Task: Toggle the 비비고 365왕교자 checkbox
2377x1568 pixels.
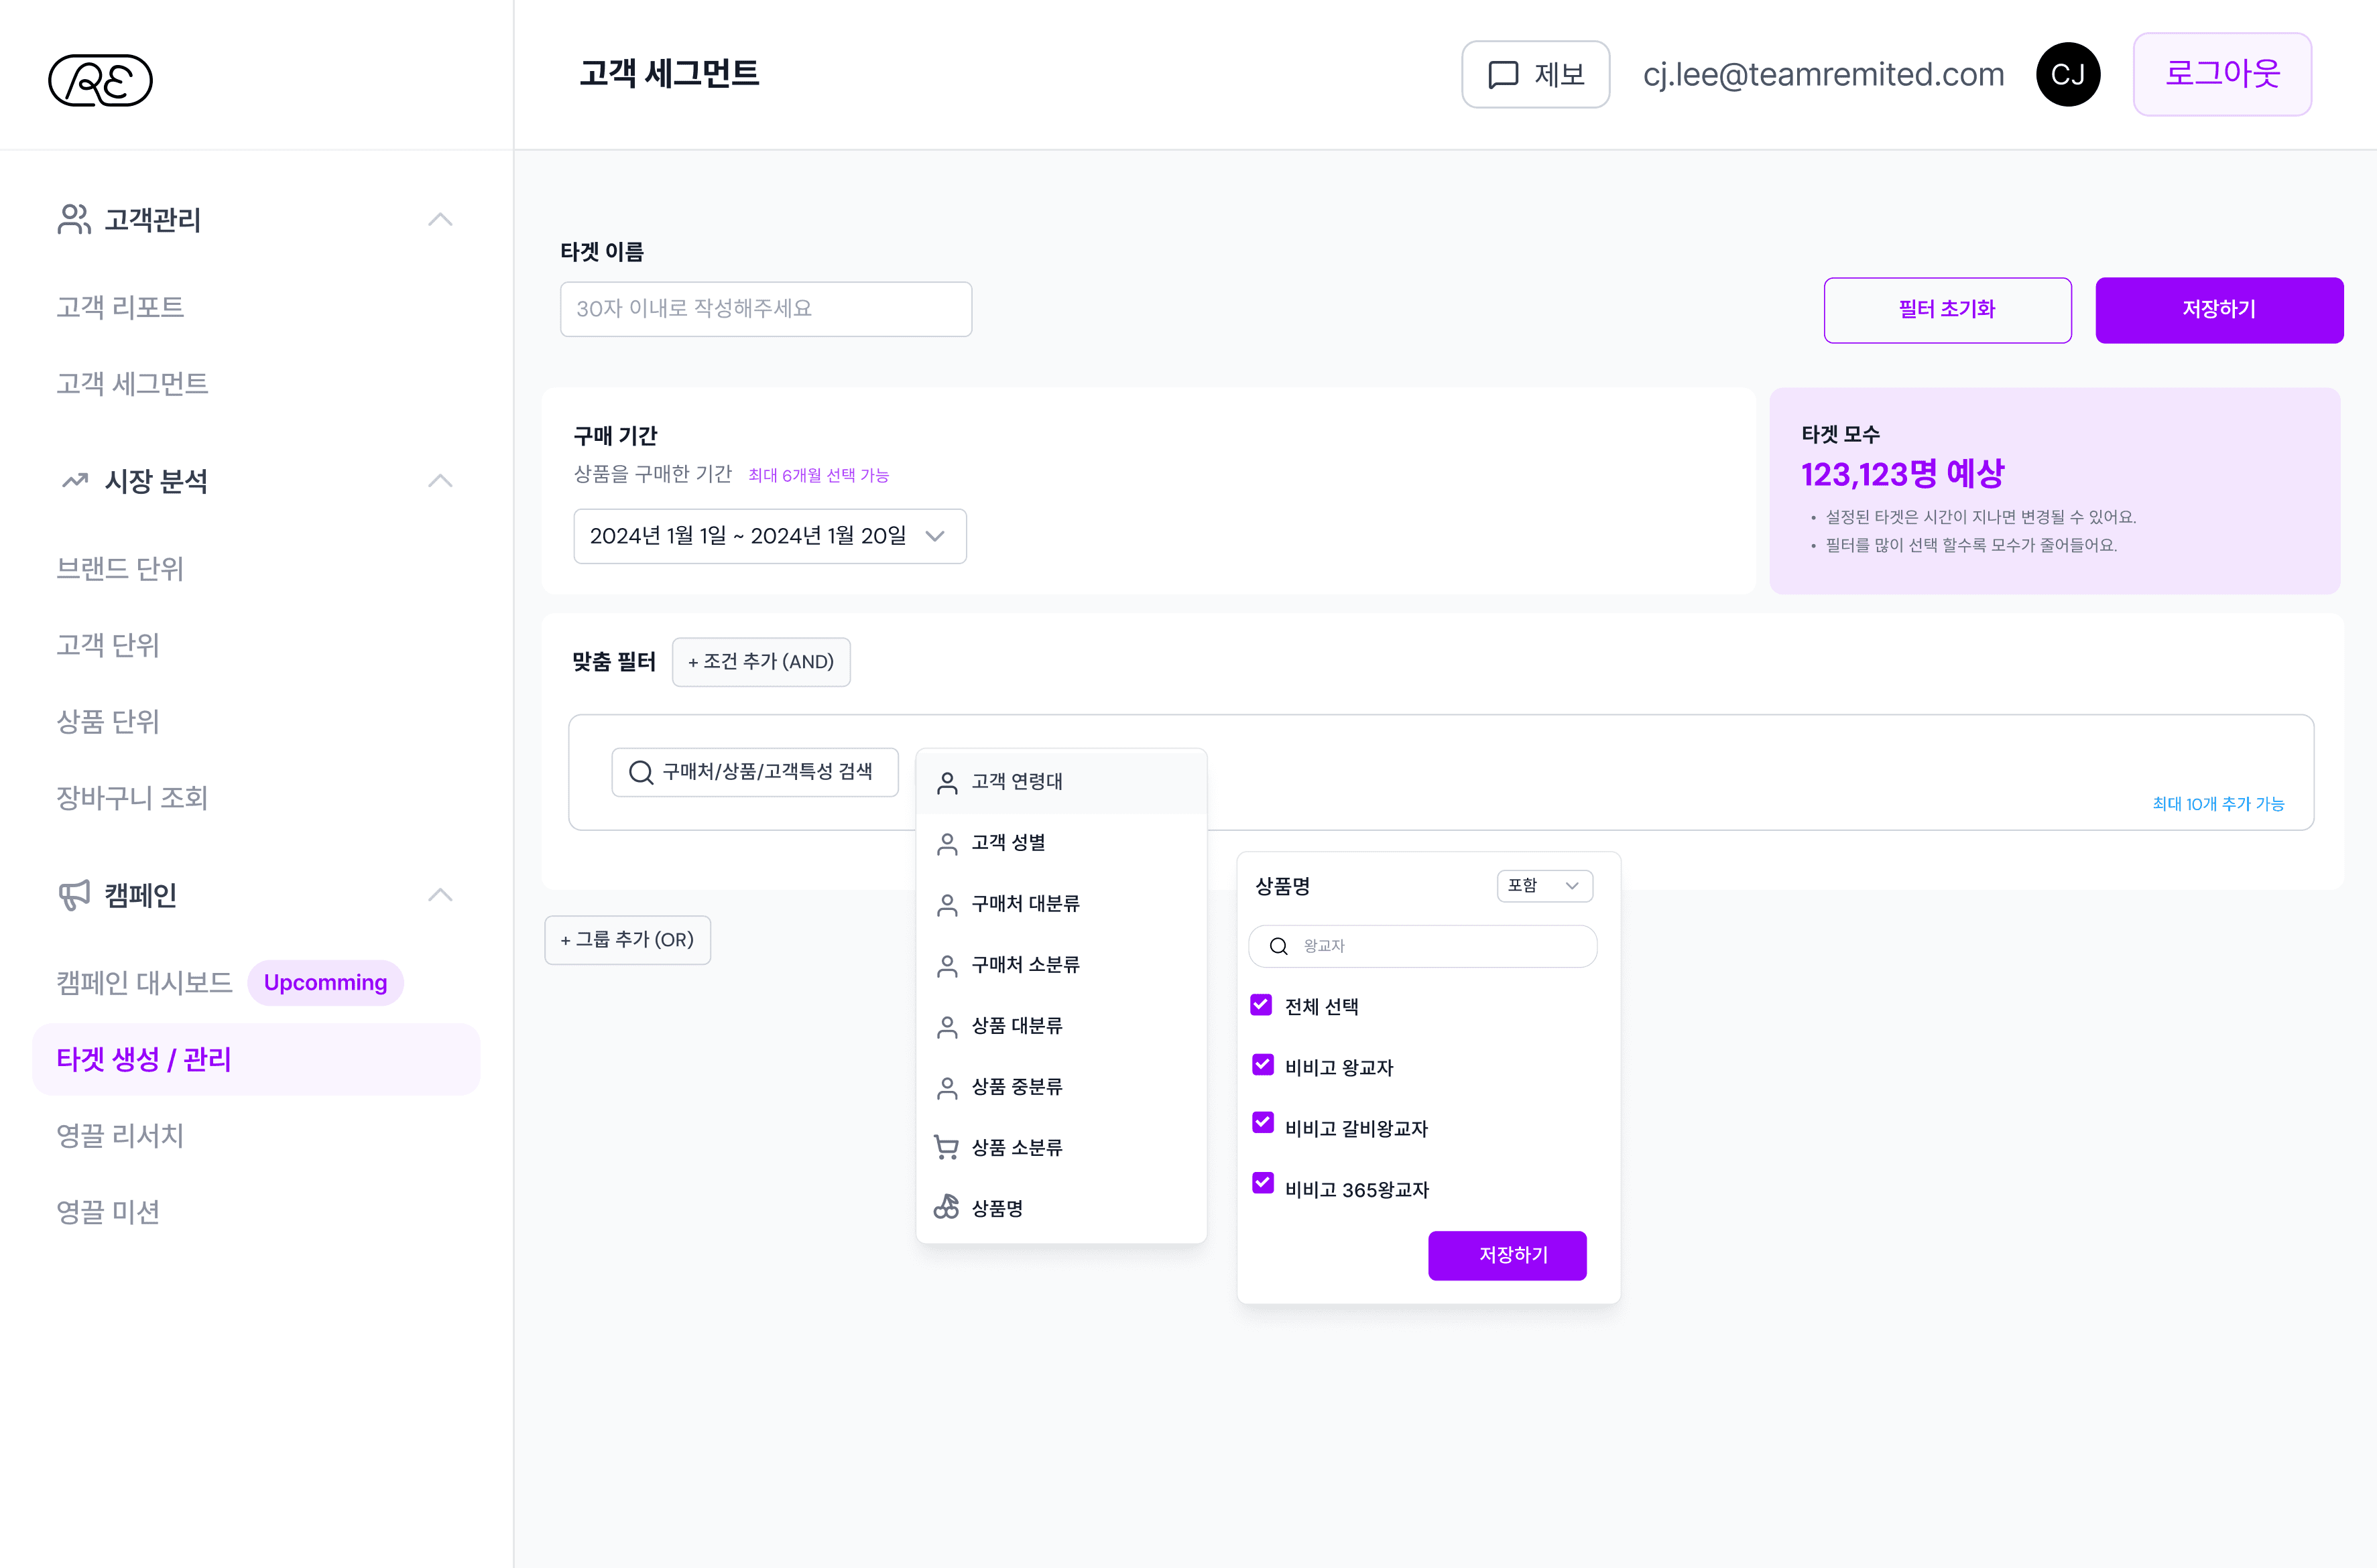Action: pos(1262,1184)
